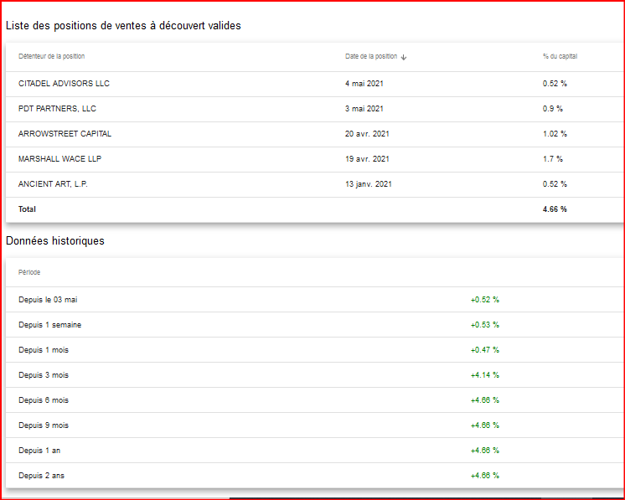Click the green +4.14 % value

click(x=485, y=375)
